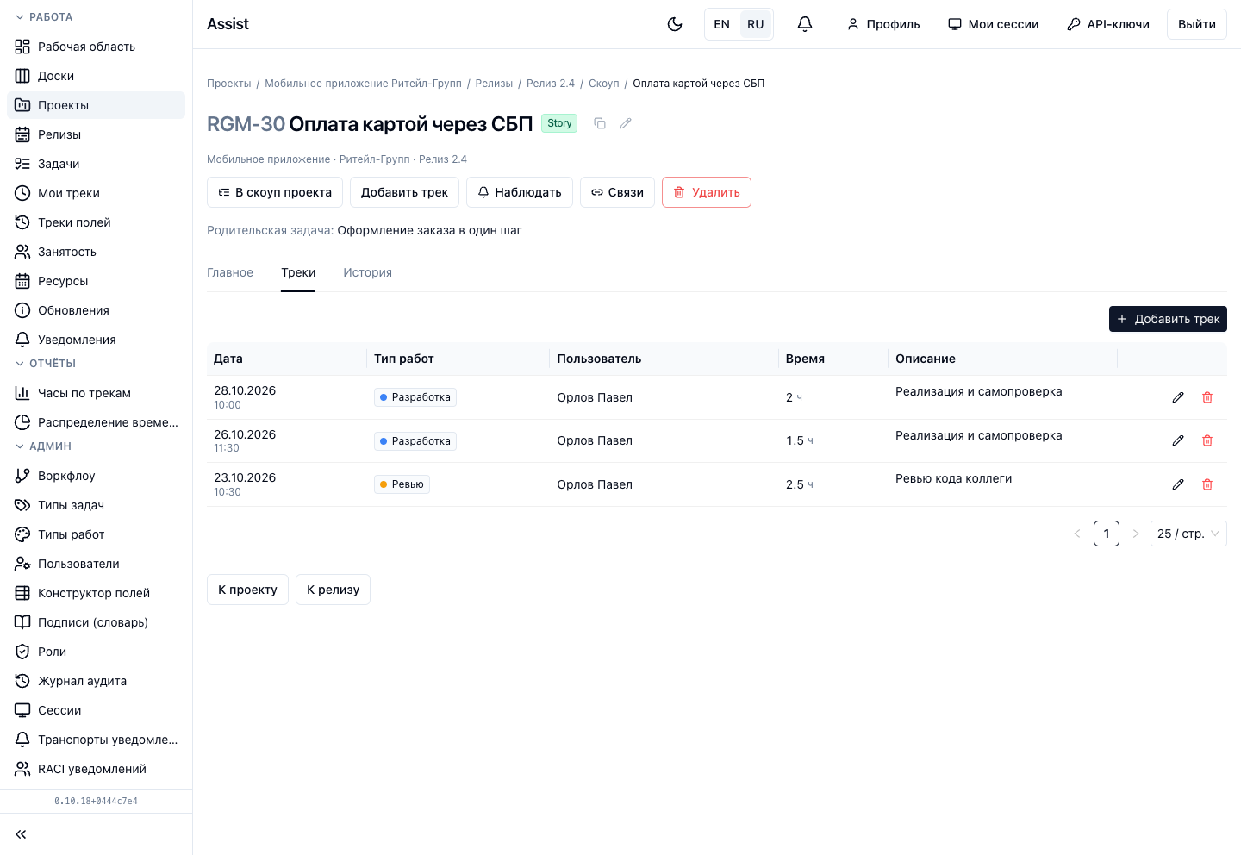Viewport: 1241px width, 855px height.
Task: Open Профиль in top bar
Action: point(883,24)
